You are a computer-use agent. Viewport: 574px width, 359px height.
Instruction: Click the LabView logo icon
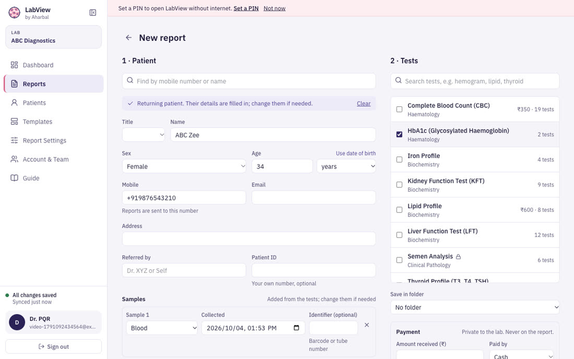tap(14, 13)
